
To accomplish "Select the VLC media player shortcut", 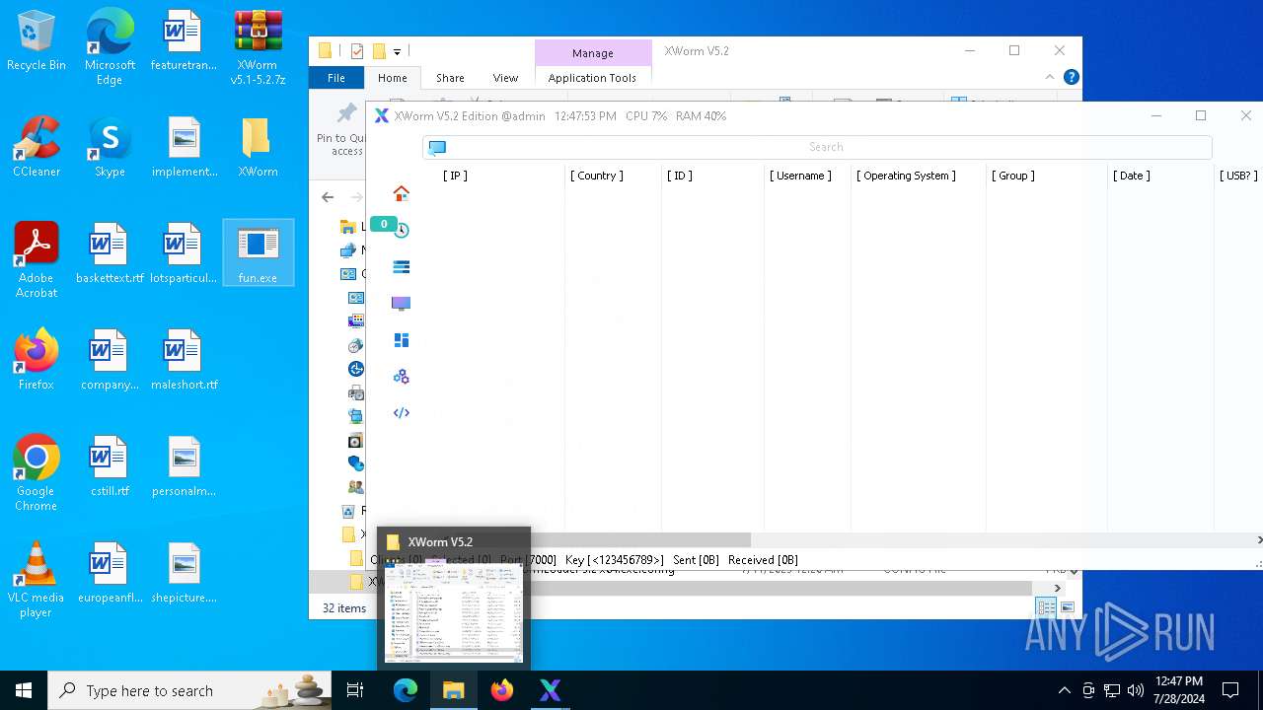I will (37, 579).
